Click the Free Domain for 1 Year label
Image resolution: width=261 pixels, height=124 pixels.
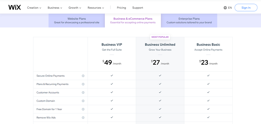[49, 109]
